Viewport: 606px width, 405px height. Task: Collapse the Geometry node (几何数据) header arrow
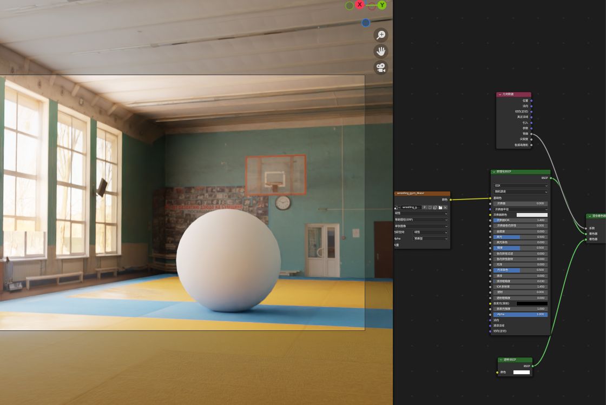pos(500,95)
